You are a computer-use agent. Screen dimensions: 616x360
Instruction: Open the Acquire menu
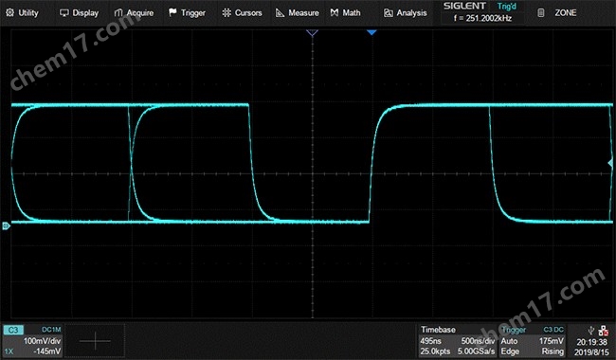(134, 13)
